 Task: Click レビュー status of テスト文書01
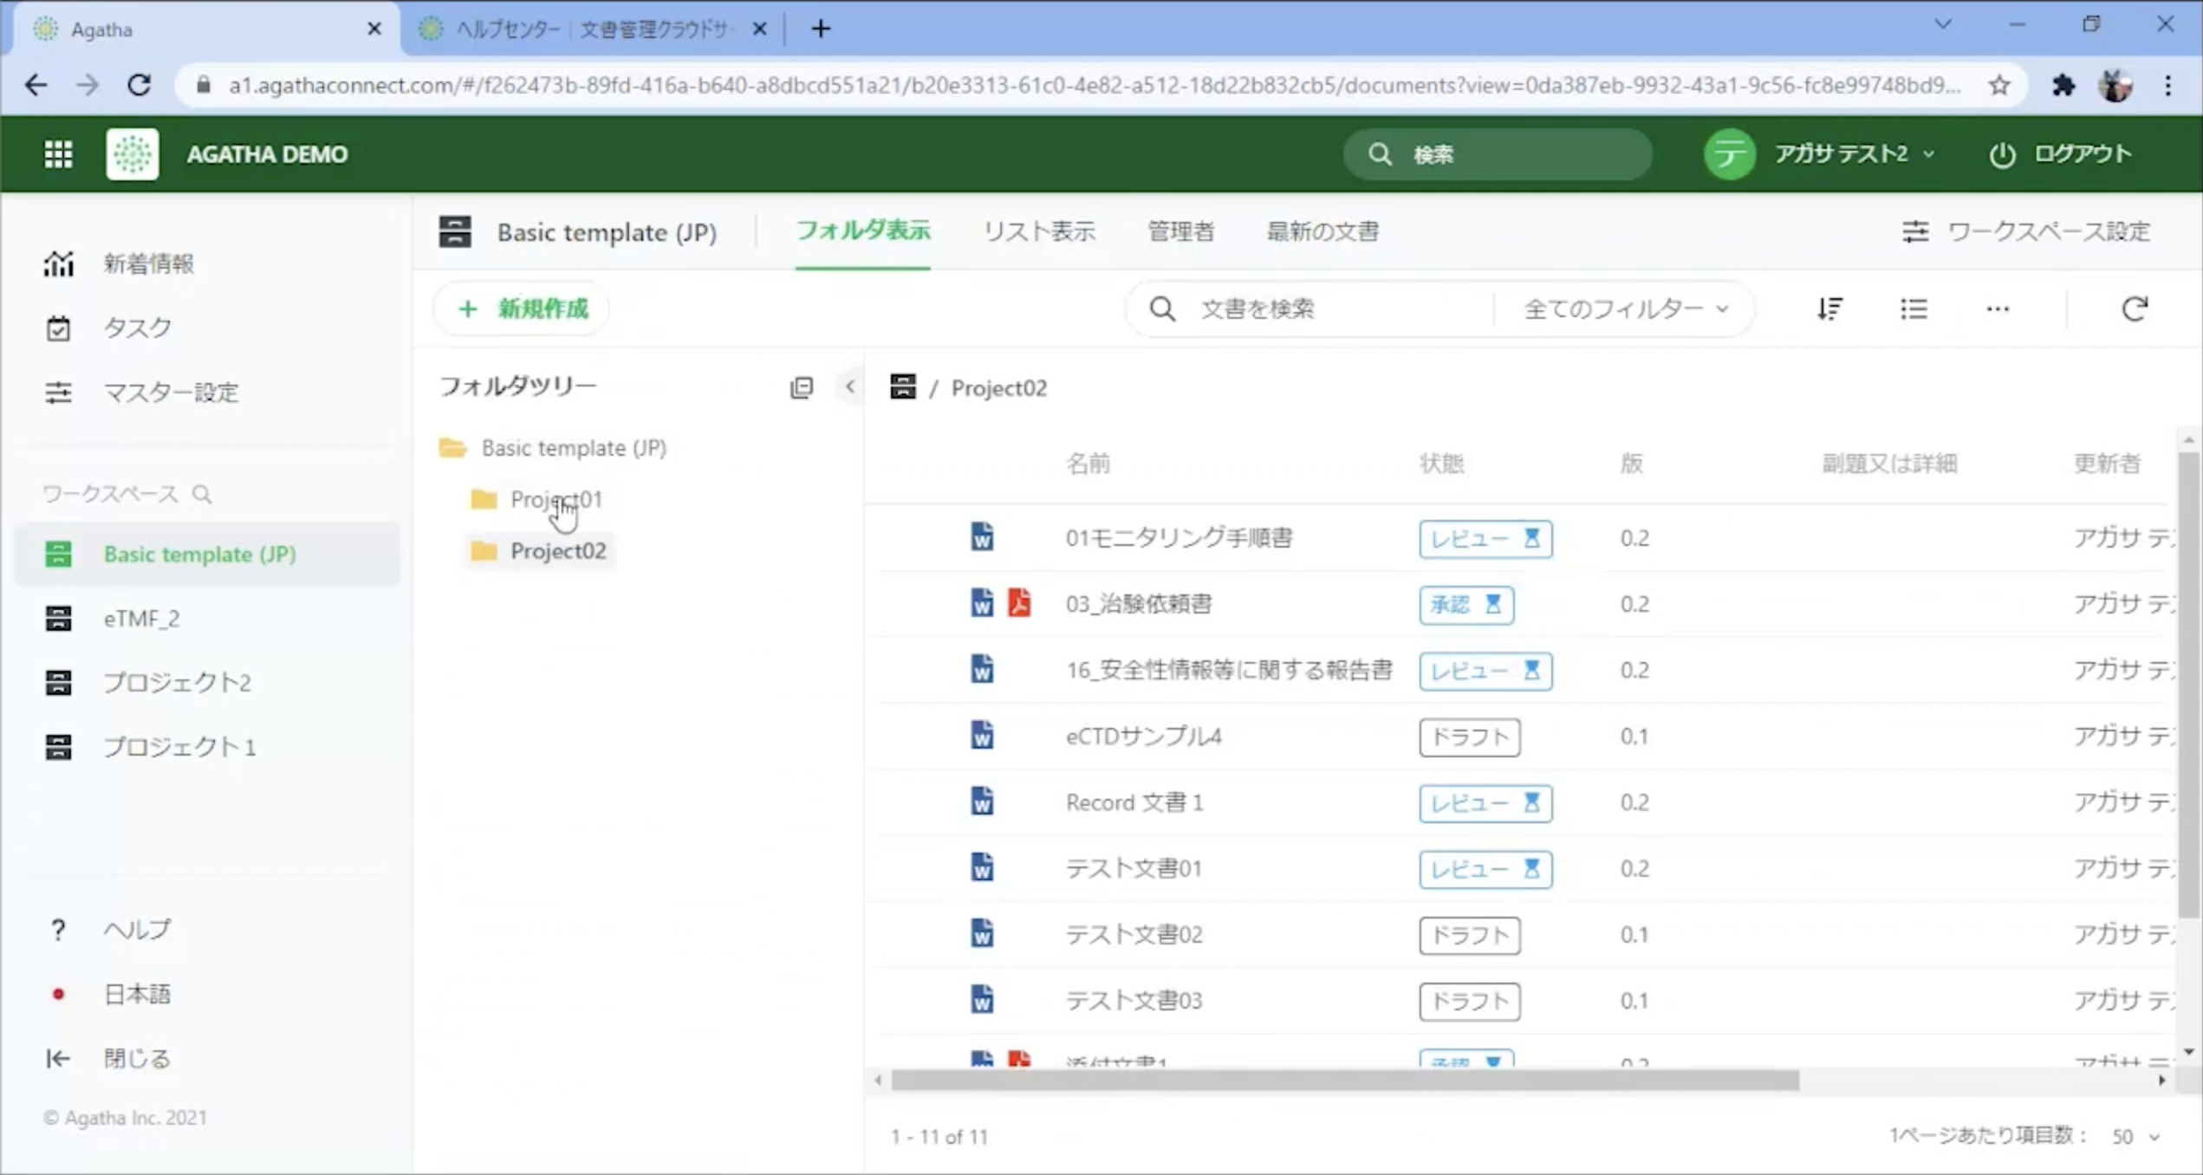point(1485,868)
